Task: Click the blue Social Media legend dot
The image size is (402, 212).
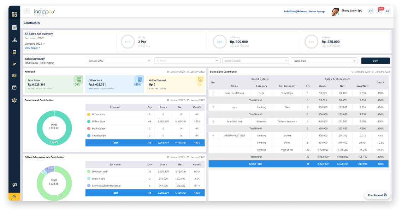Action: [89, 136]
